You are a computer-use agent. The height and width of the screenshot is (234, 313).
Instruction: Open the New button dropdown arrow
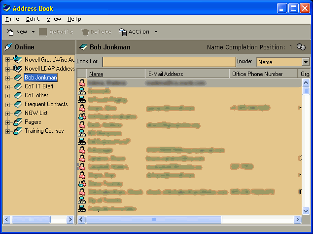click(x=33, y=32)
